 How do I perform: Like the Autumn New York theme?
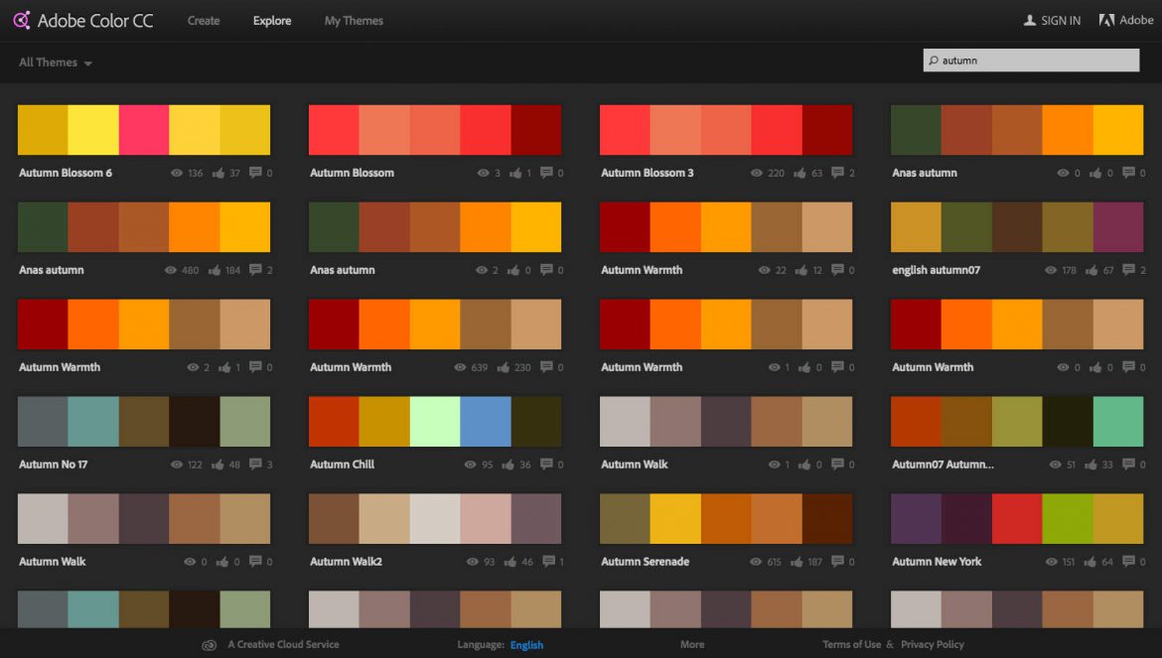point(1089,562)
